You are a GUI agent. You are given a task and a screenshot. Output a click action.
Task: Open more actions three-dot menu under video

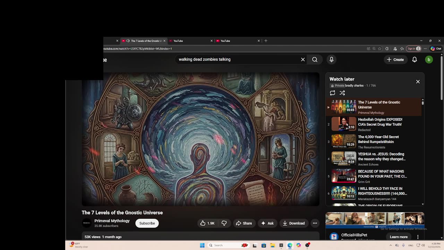click(315, 223)
